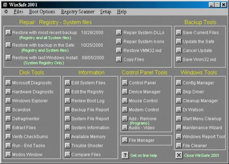Open the Control Panel
The image size is (229, 164).
coord(125,83)
